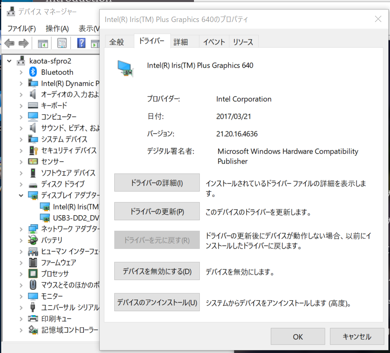Click the monitor icon next to モニター
390x353 pixels.
pyautogui.click(x=33, y=296)
